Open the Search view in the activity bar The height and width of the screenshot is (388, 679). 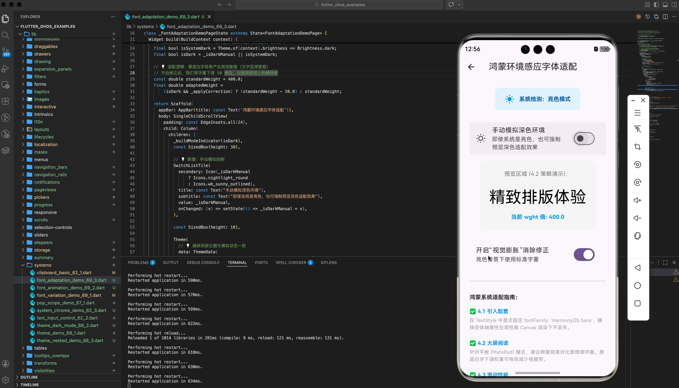pos(6,35)
